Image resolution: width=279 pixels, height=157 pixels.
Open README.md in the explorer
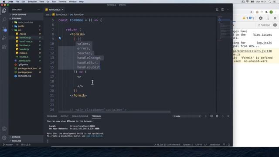click(24, 76)
